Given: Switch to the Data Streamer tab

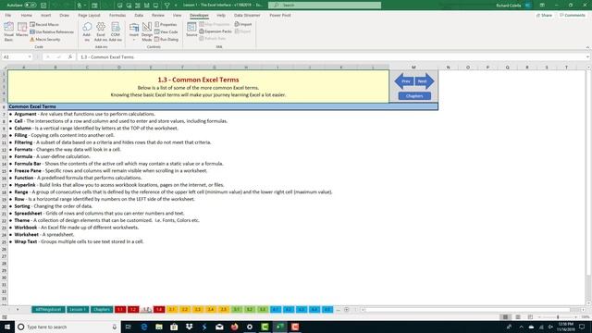Looking at the screenshot, I should click(247, 16).
